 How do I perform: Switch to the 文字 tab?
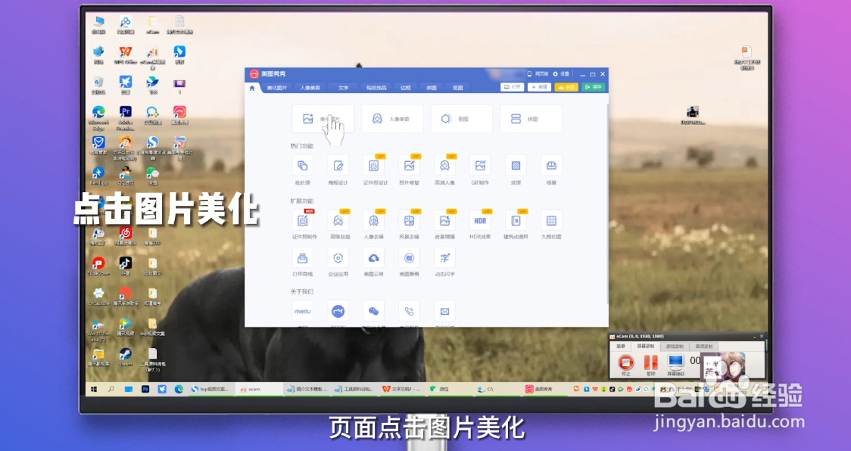click(x=344, y=87)
